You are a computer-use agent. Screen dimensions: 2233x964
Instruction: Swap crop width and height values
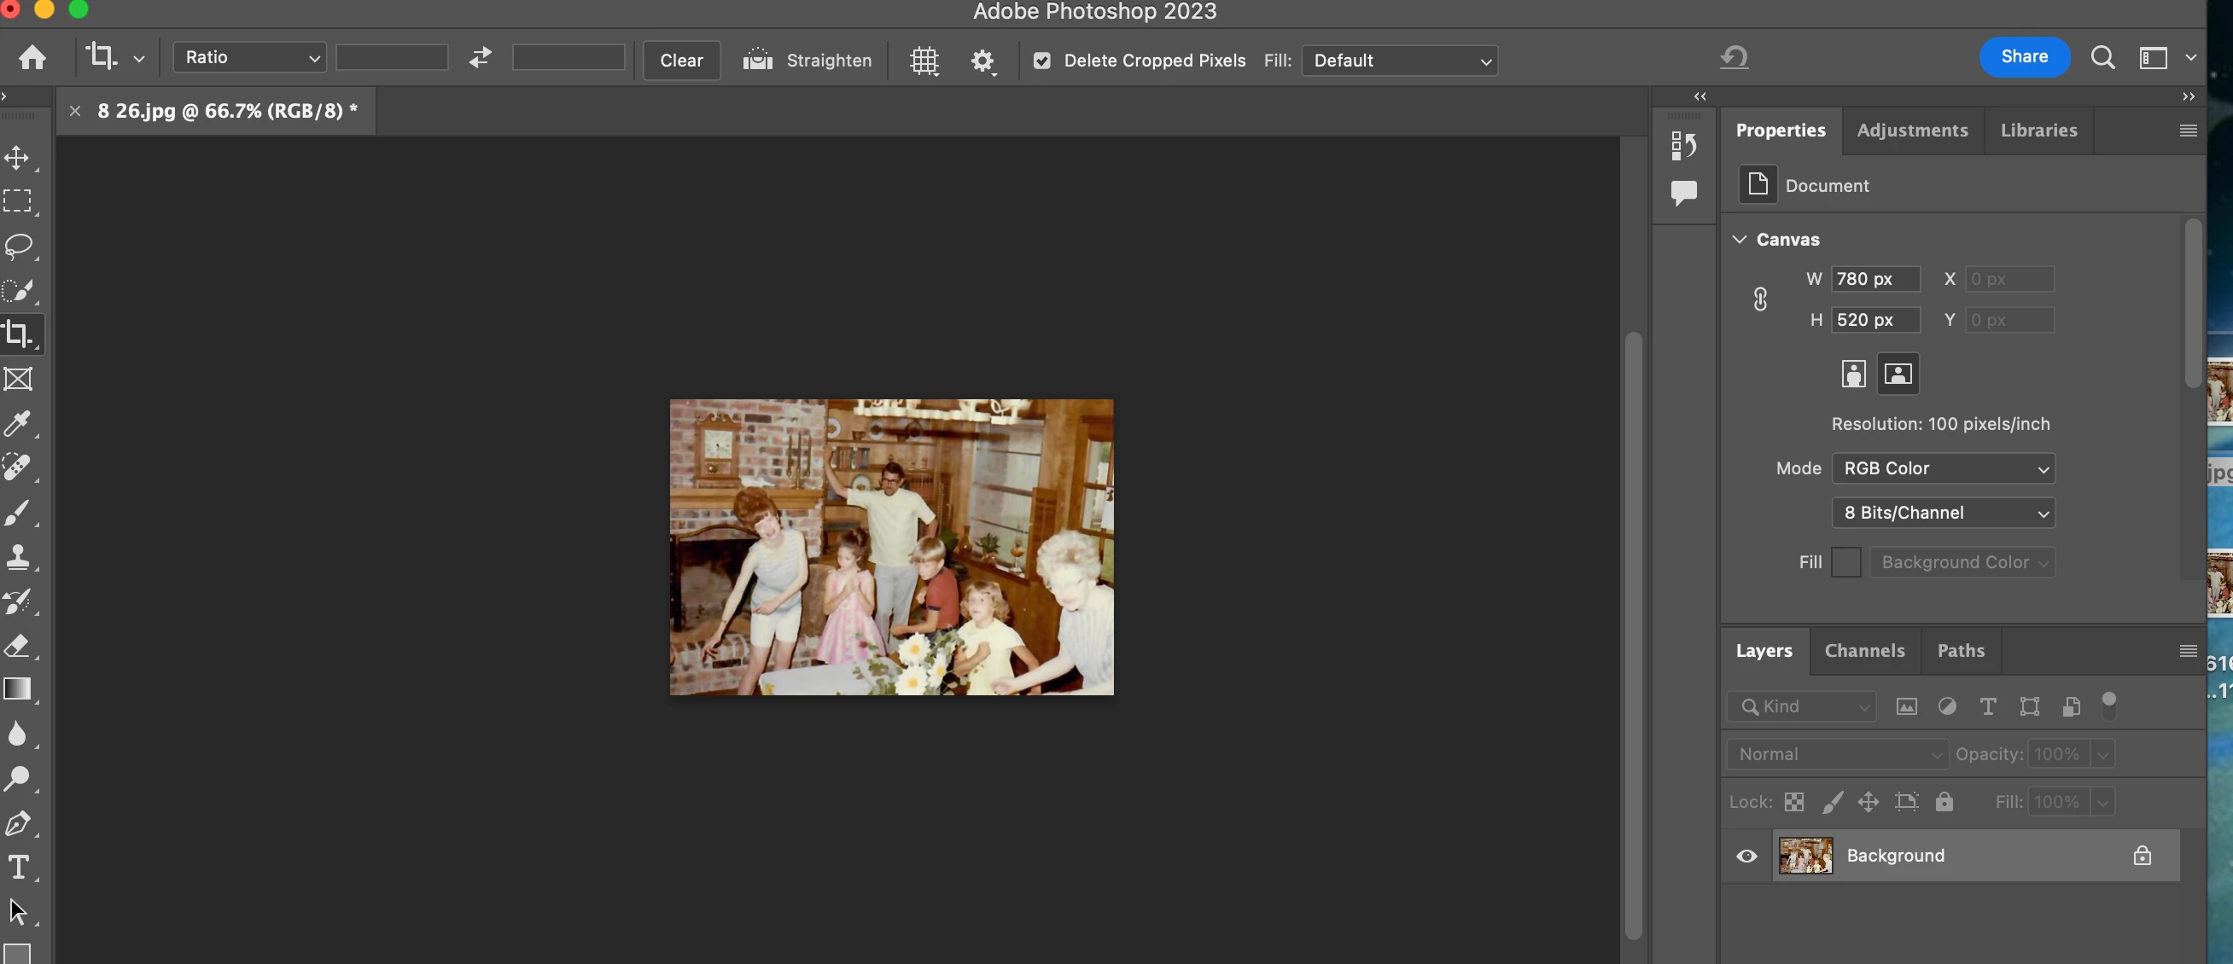[481, 58]
